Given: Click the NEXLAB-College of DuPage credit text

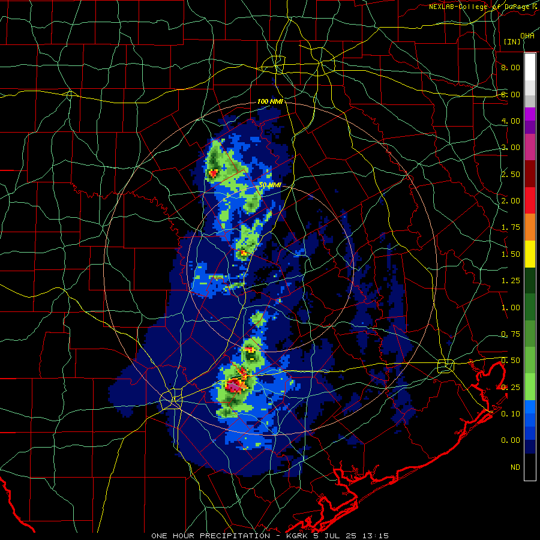Looking at the screenshot, I should tap(484, 7).
